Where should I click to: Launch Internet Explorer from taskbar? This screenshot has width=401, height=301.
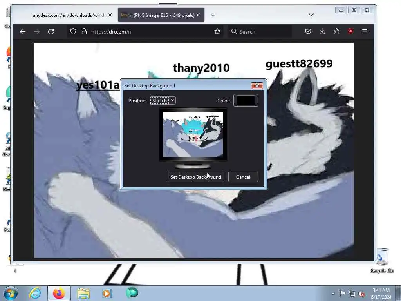35,293
